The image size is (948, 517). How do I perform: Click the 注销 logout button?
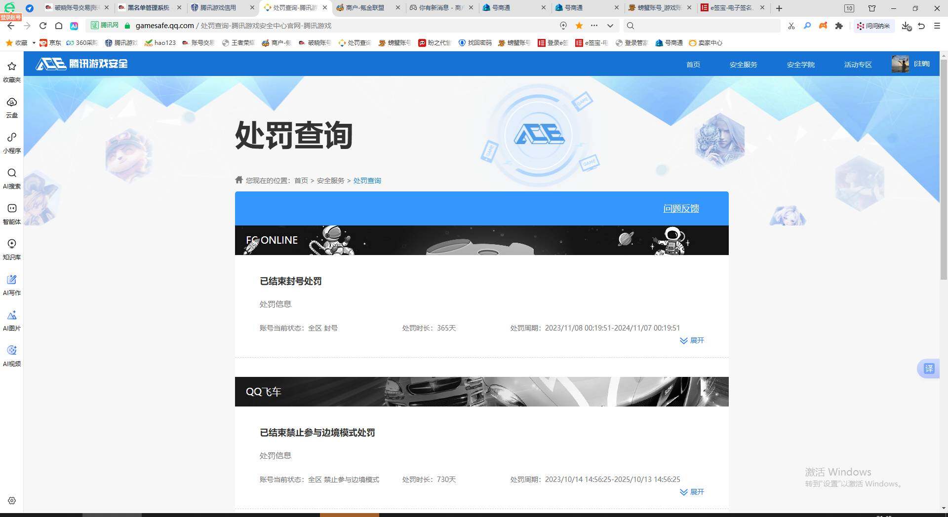click(921, 64)
